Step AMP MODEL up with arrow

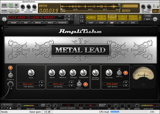point(126,82)
